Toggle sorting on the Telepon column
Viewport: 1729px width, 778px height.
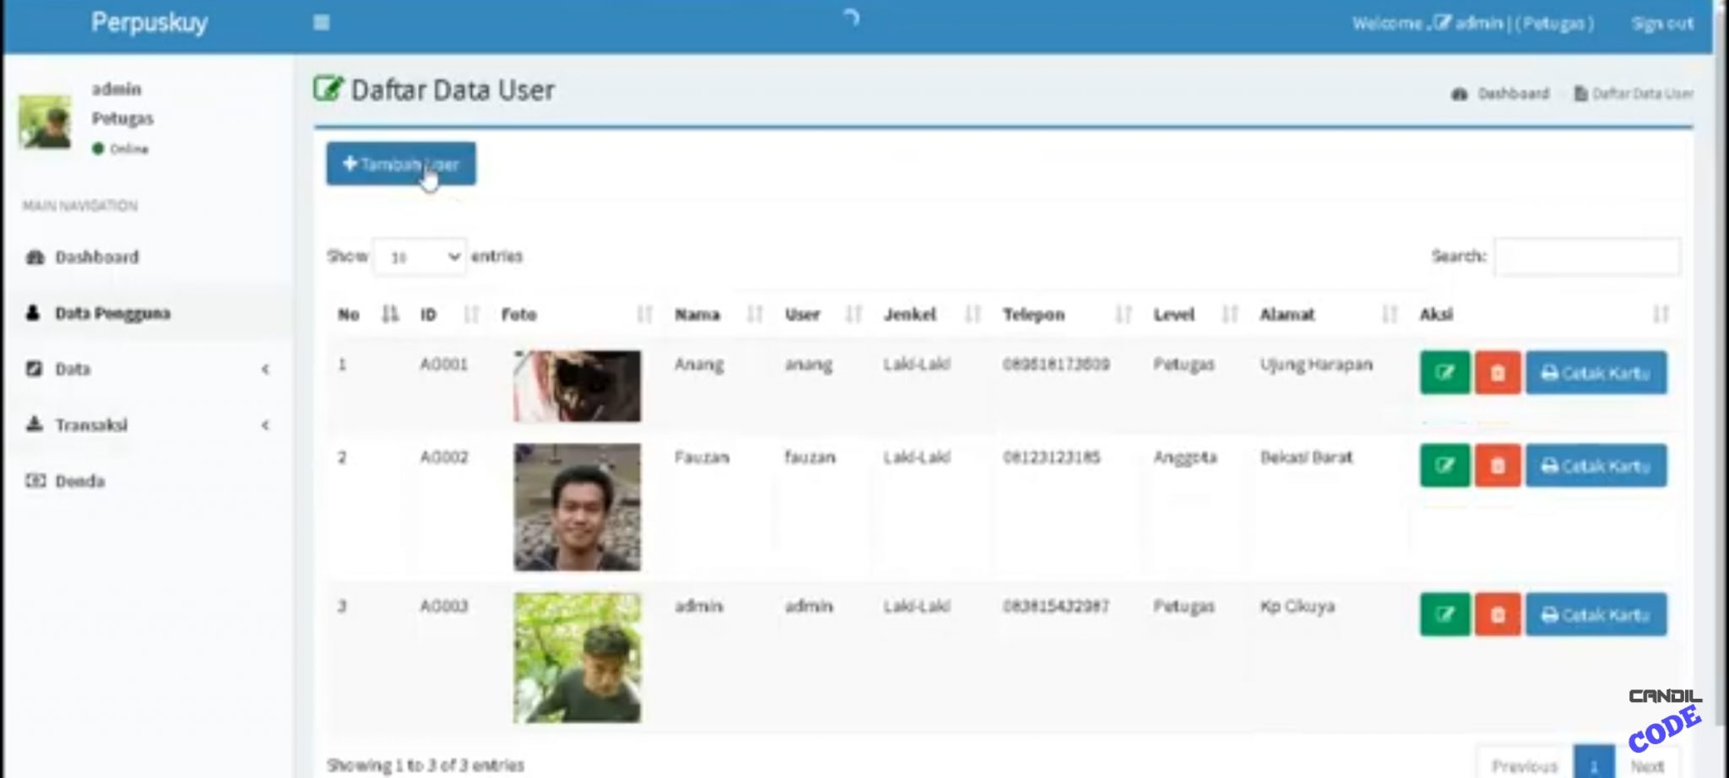pyautogui.click(x=1124, y=314)
